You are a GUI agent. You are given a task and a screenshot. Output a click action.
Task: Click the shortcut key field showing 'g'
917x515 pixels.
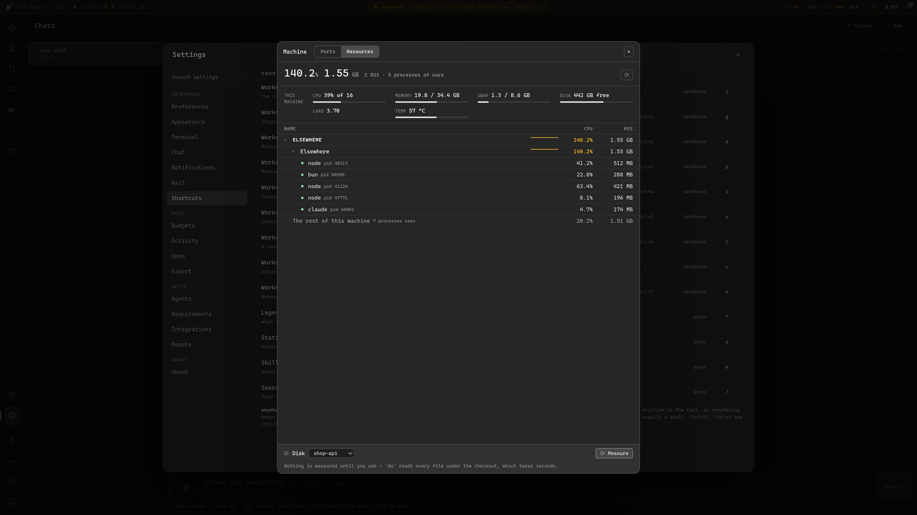[x=727, y=117]
